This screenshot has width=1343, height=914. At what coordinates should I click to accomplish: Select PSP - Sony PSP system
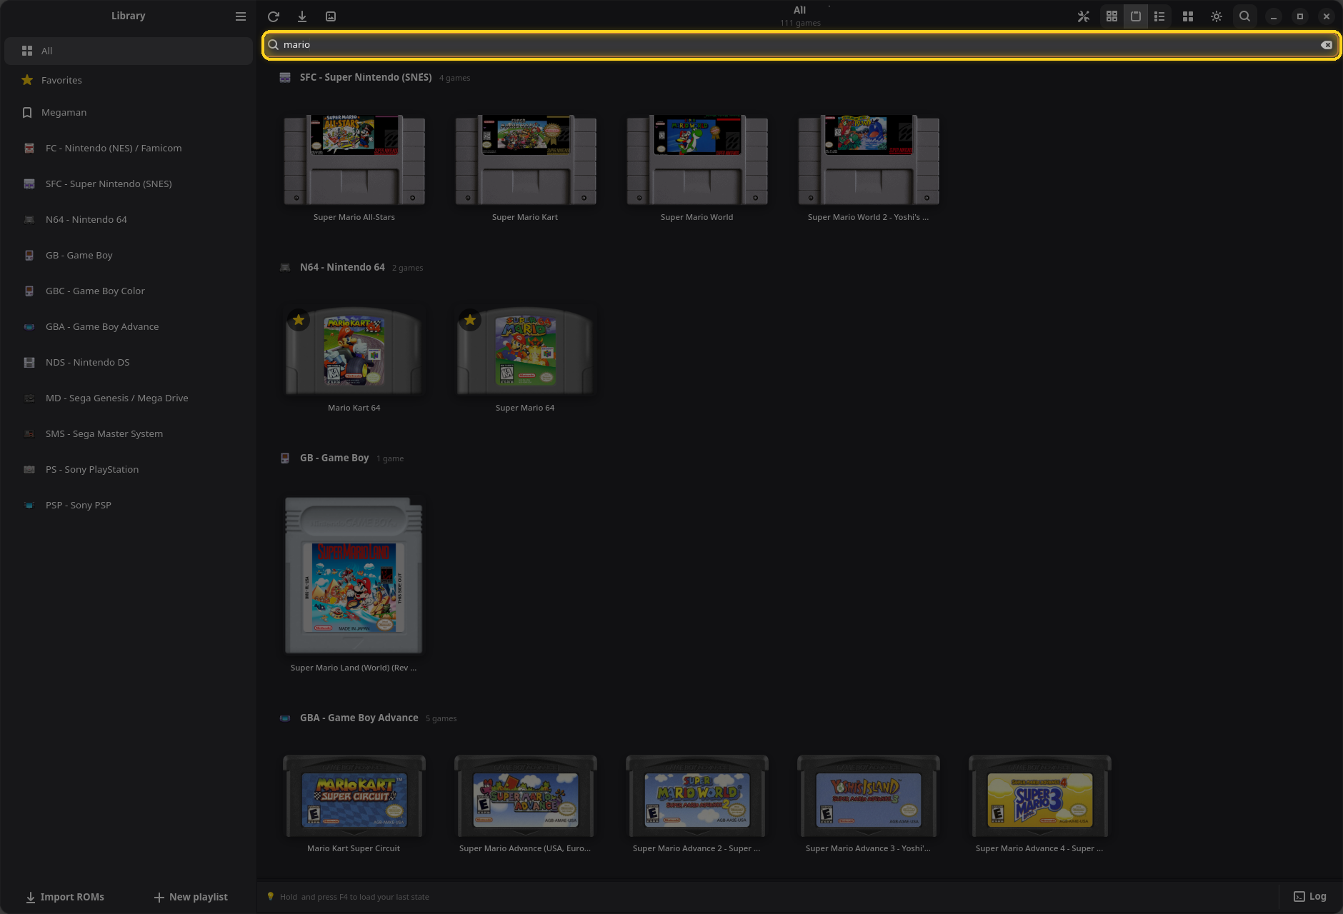(x=129, y=505)
